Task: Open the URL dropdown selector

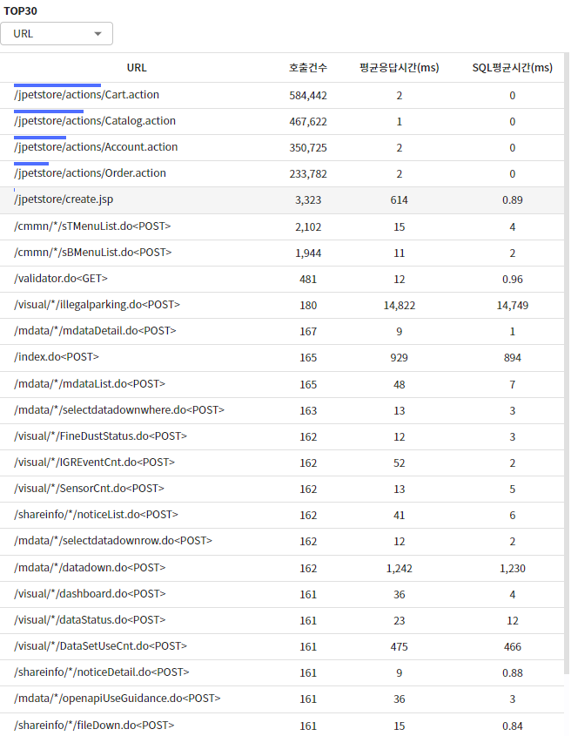Action: (x=57, y=34)
